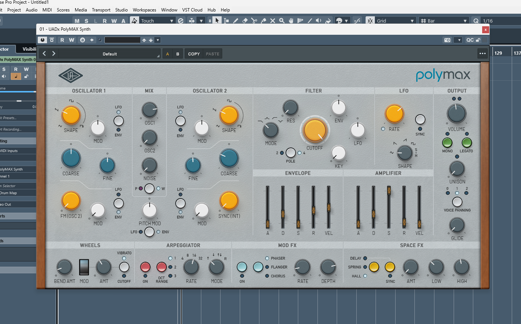Toggle LFO SYNC white button
Viewport: 521px width, 324px height.
tap(420, 119)
